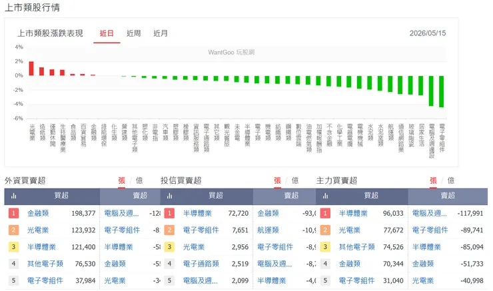Switch the sector chart to 近月
The width and height of the screenshot is (493, 291).
click(x=161, y=33)
